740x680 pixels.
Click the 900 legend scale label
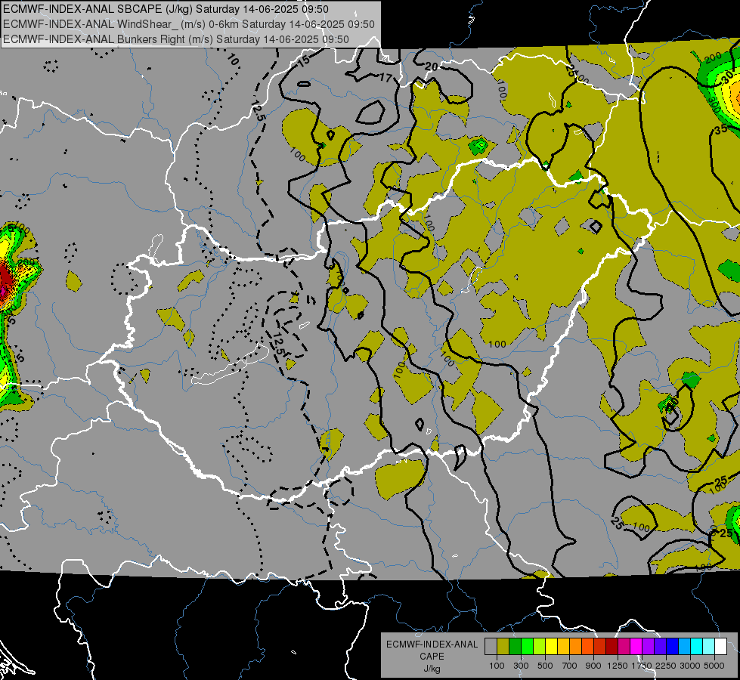tap(593, 666)
